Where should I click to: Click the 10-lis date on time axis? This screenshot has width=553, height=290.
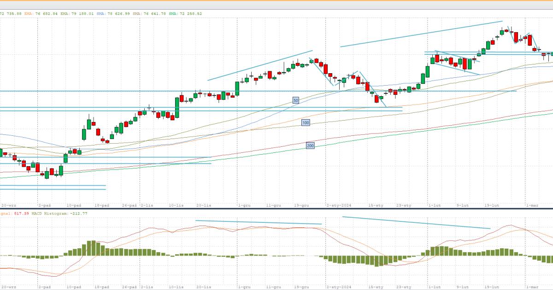point(176,206)
